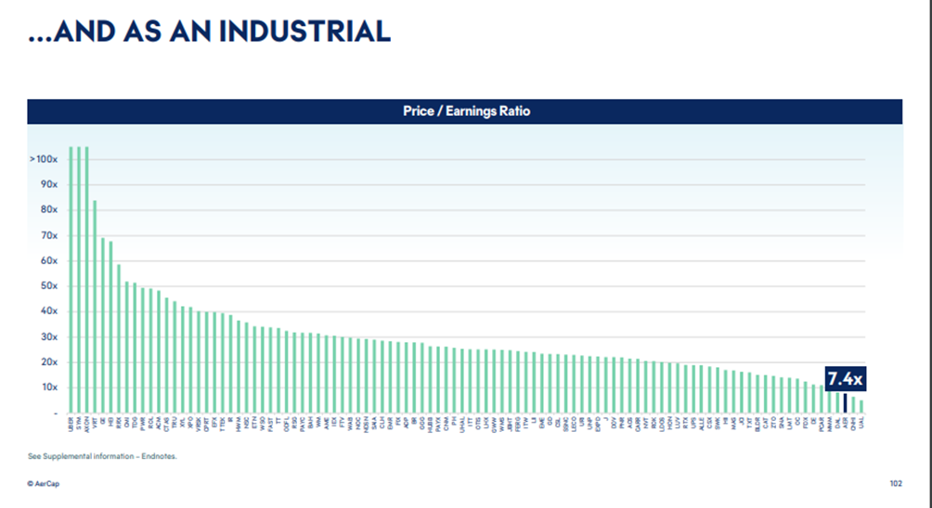This screenshot has height=508, width=932.
Task: Click the >100x axis label
Action: click(x=44, y=159)
